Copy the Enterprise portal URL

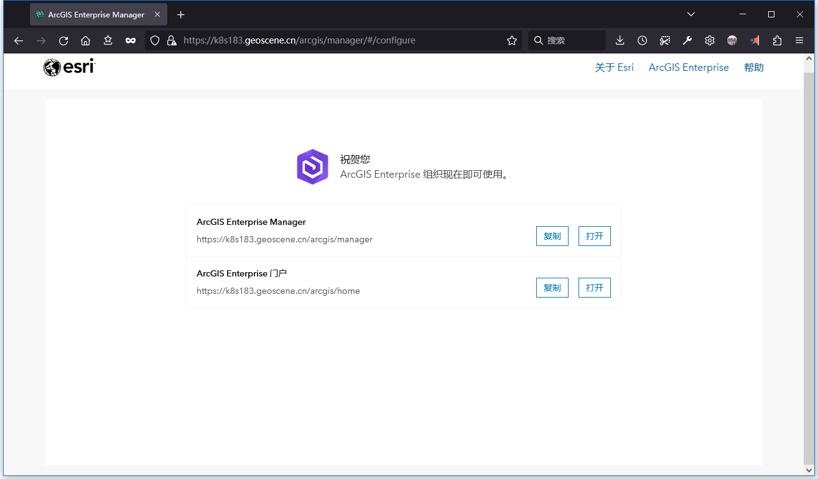click(x=552, y=288)
